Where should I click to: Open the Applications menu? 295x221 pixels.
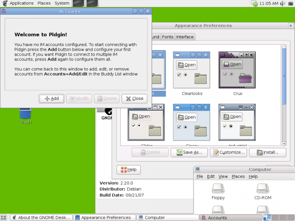[x=22, y=3]
